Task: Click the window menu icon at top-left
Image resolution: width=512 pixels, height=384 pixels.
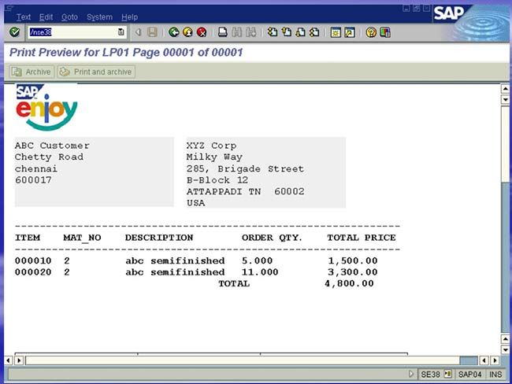Action: pos(9,8)
